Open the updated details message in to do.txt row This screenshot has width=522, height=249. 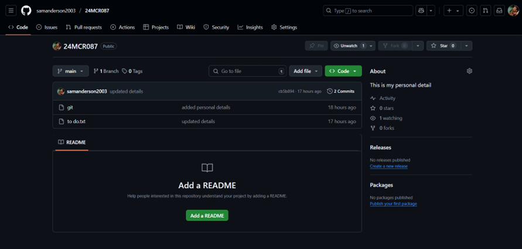pyautogui.click(x=198, y=121)
